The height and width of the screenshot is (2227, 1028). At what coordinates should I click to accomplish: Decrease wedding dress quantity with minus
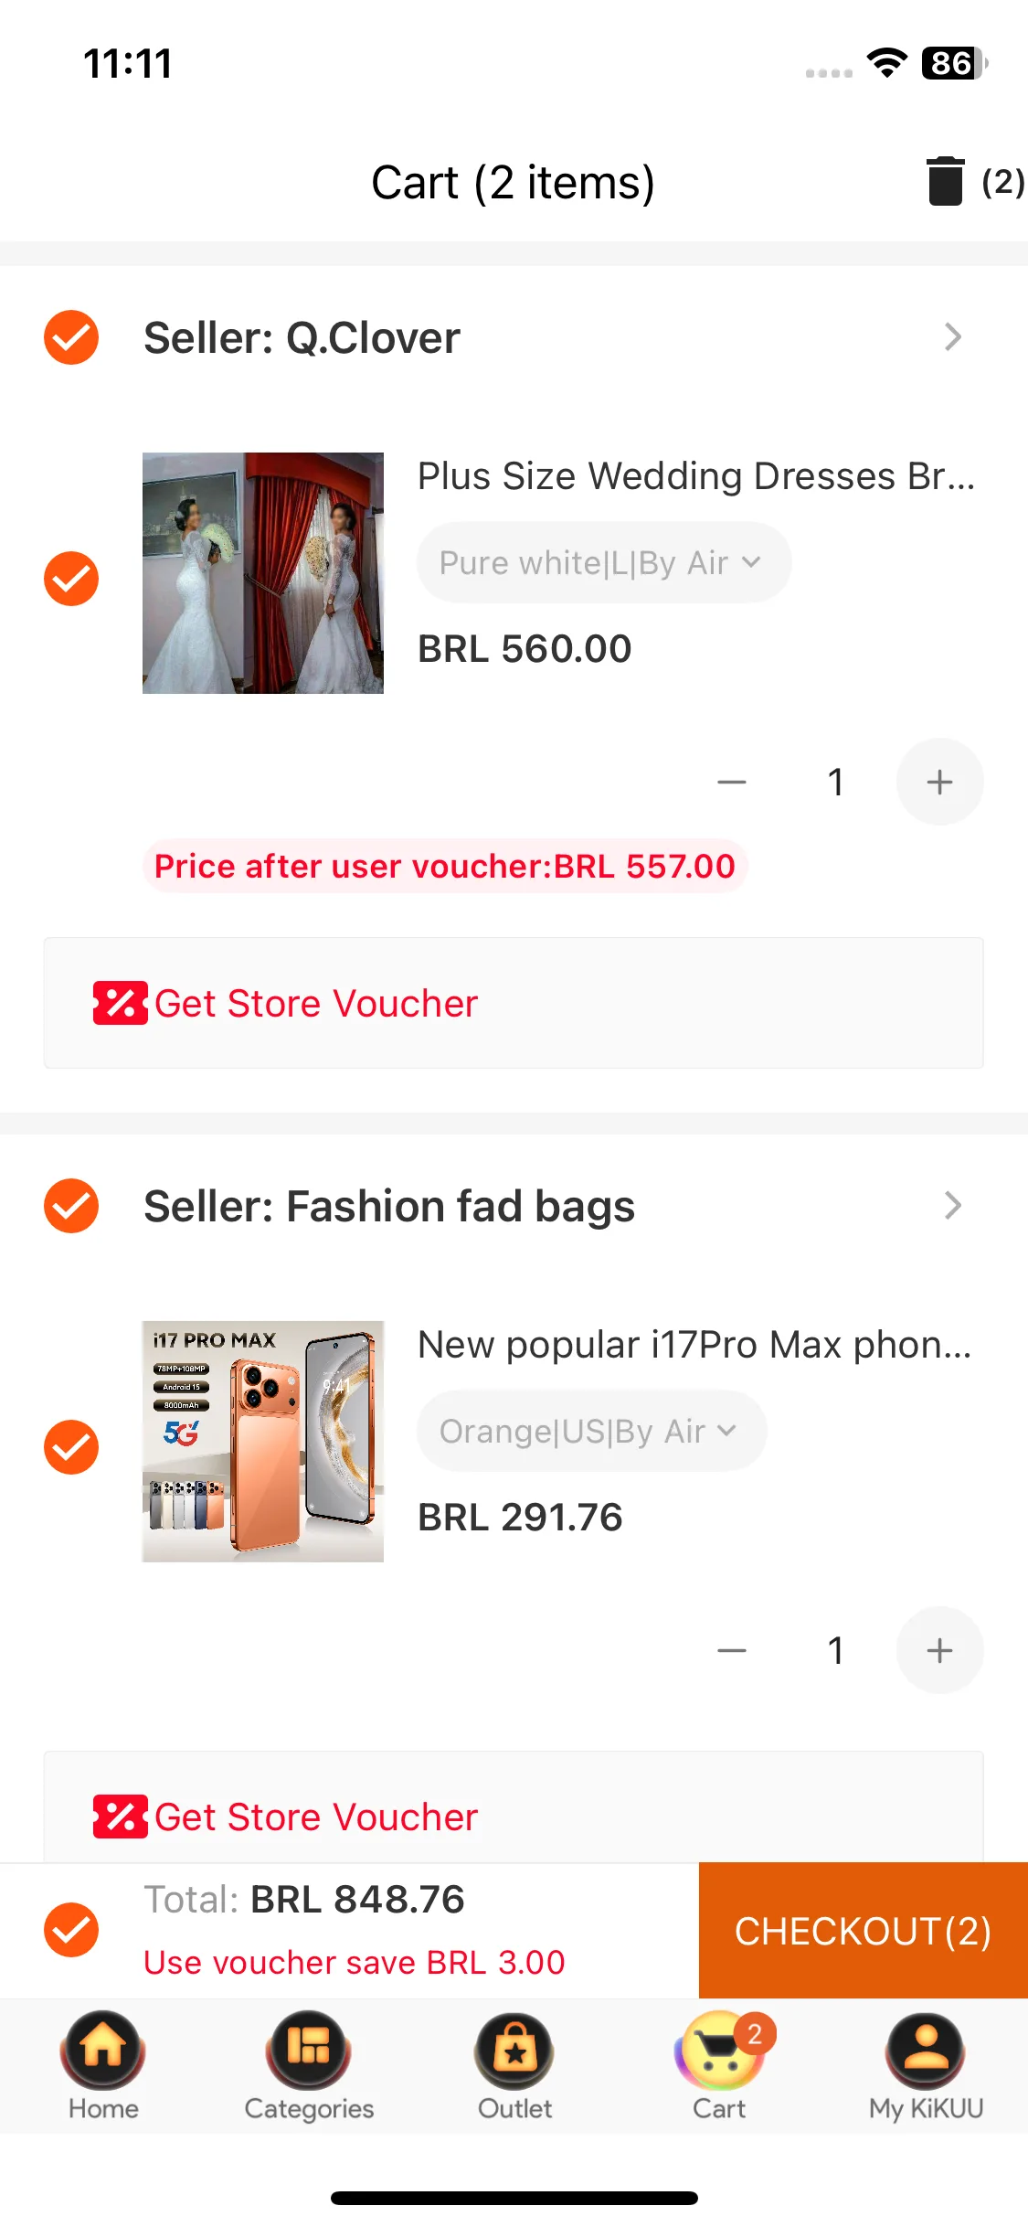[x=732, y=782]
